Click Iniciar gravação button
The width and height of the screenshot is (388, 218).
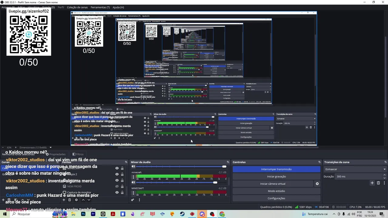click(x=276, y=177)
